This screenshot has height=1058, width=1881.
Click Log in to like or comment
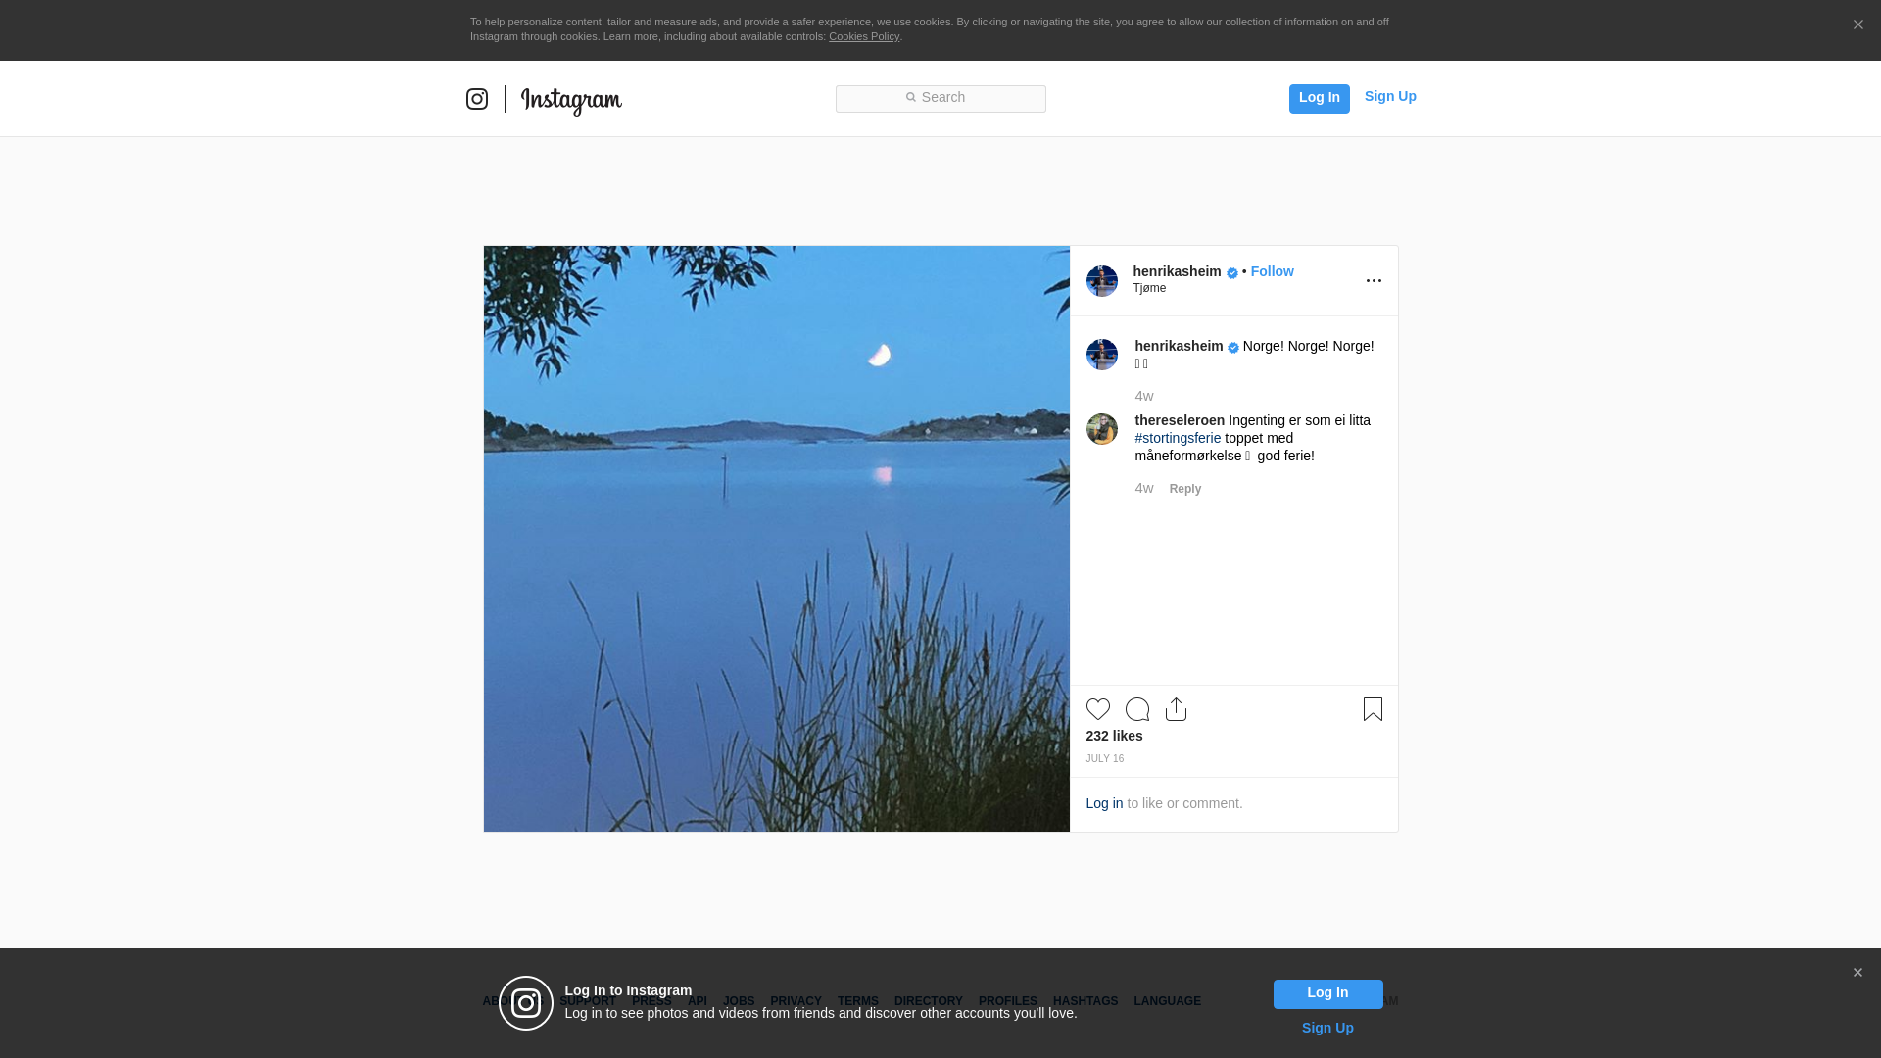point(1104,803)
